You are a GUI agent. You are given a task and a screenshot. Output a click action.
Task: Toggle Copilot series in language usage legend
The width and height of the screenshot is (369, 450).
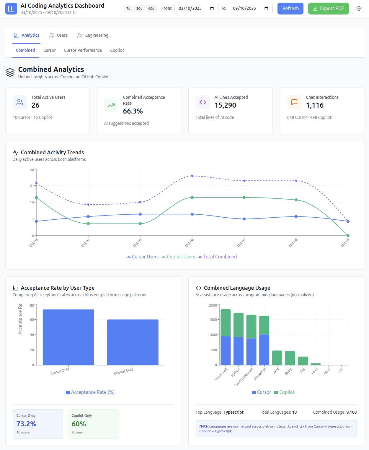284,392
